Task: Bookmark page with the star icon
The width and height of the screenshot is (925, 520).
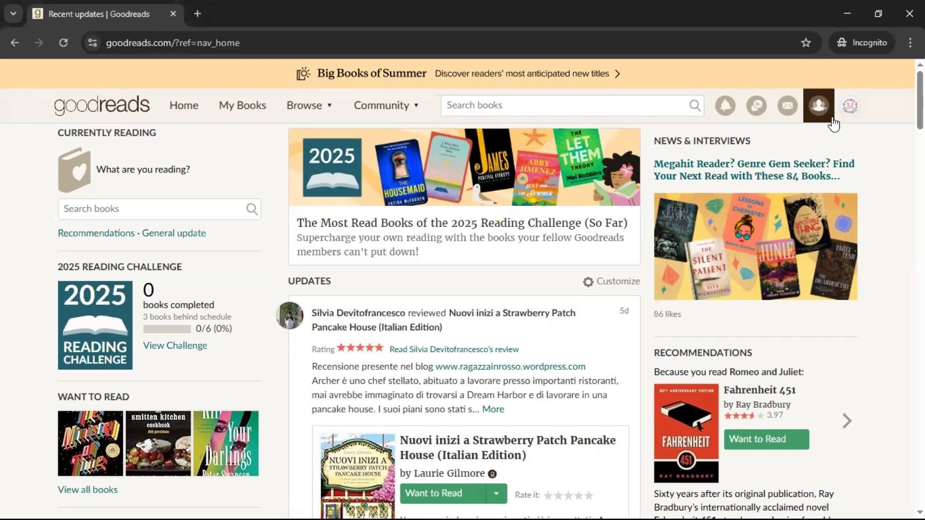Action: (x=806, y=43)
